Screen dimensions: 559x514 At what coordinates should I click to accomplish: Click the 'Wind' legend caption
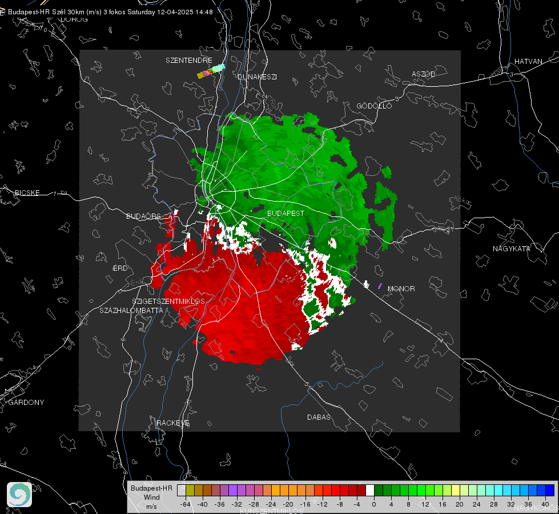[x=151, y=497]
